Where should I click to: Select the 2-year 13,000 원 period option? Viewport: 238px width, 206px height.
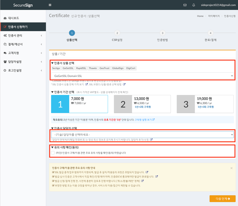142,104
